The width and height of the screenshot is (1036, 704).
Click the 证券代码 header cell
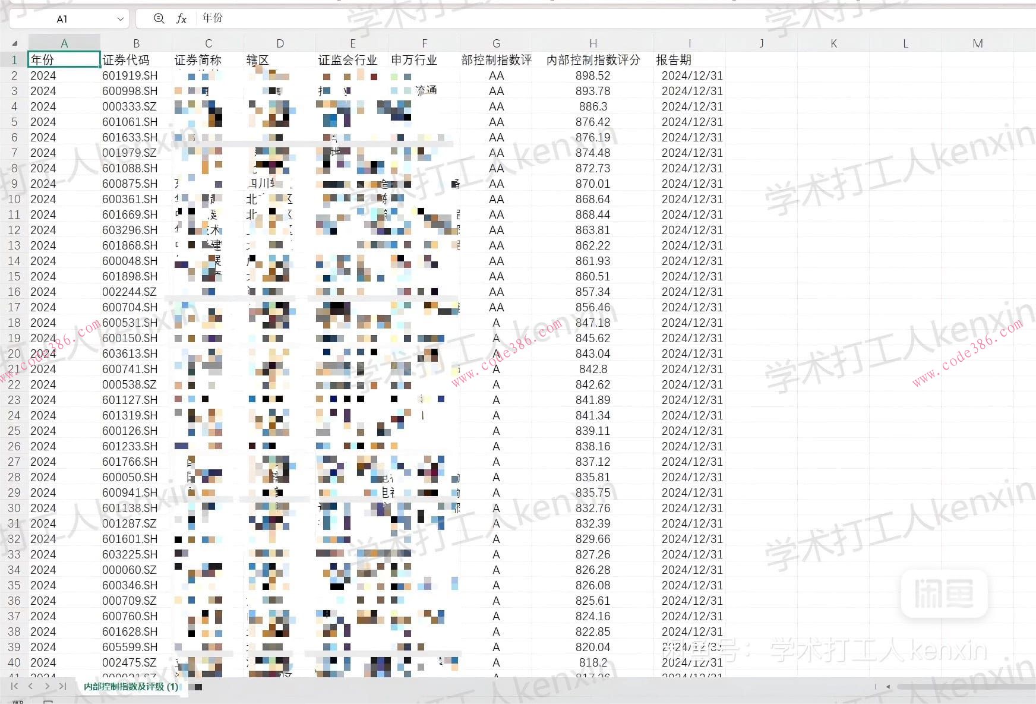(136, 59)
